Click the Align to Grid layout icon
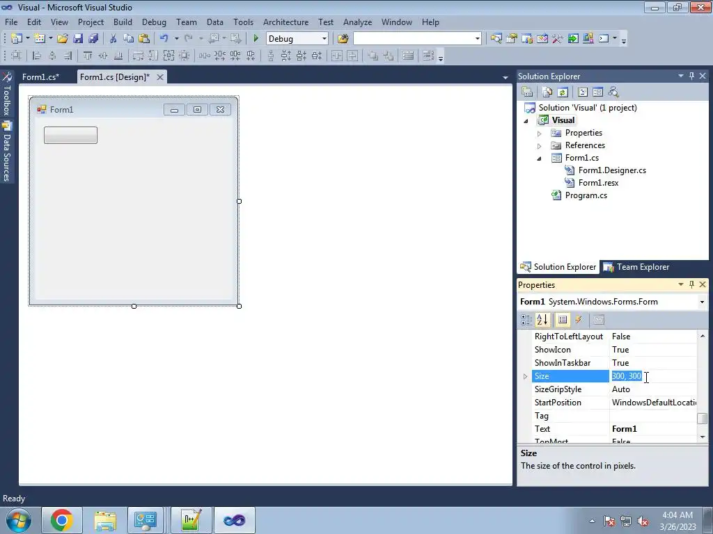This screenshot has height=534, width=713. tap(16, 56)
